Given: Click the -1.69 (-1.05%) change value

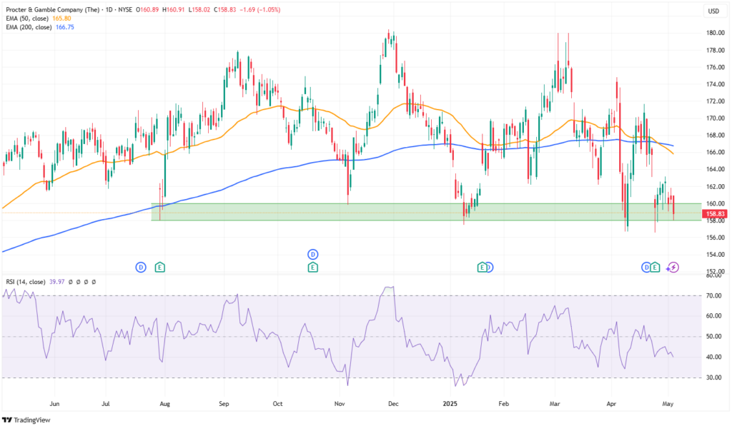Looking at the screenshot, I should (259, 10).
